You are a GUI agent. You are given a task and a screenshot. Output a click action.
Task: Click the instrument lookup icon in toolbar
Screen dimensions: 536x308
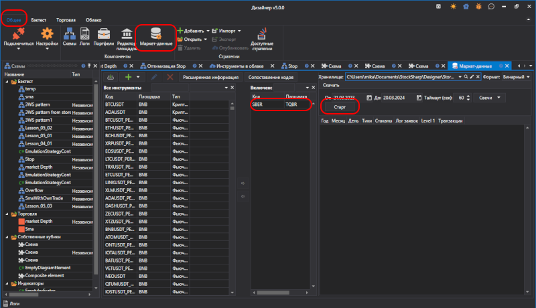tap(111, 77)
